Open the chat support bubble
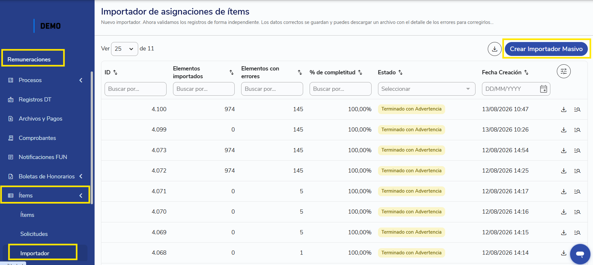 [x=580, y=254]
